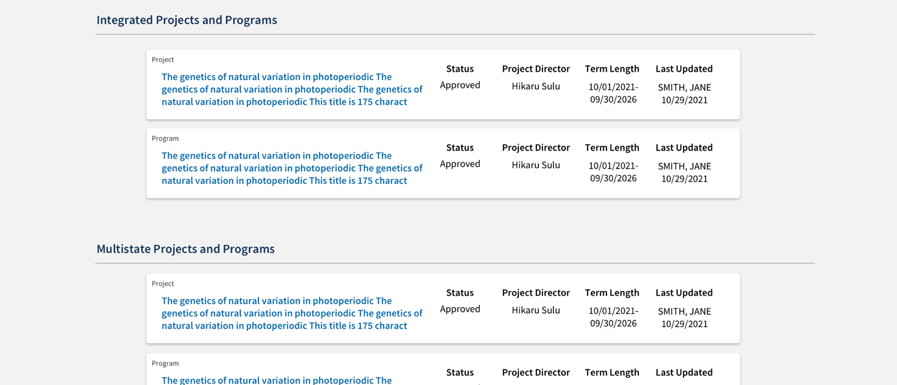Click Approved status in Integrated Program card
This screenshot has height=385, width=897.
click(x=460, y=164)
